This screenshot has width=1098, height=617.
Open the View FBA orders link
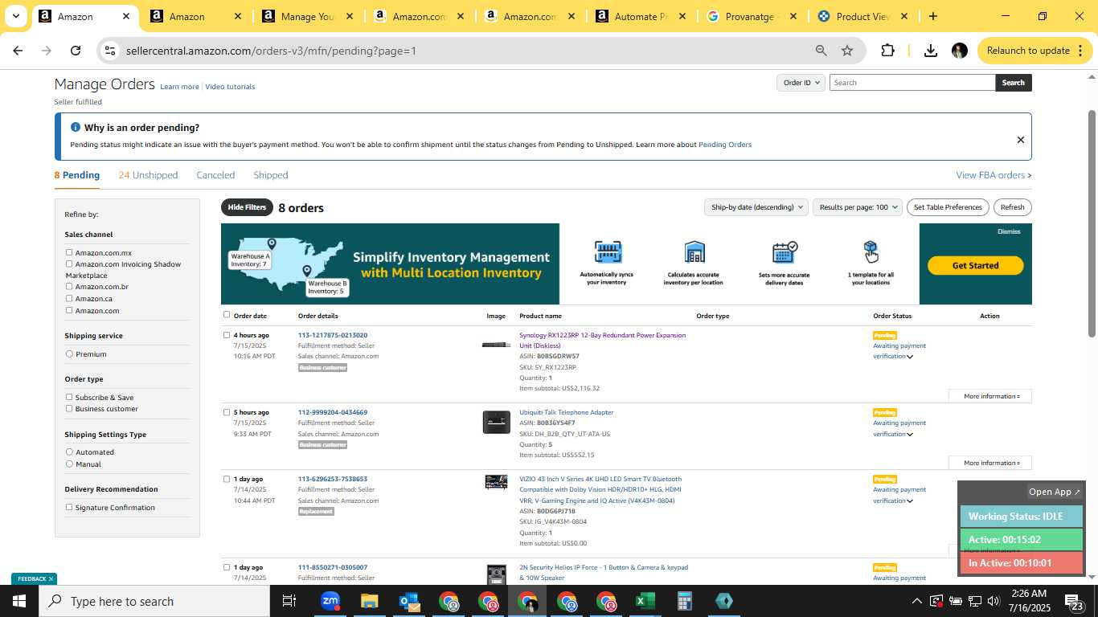tap(994, 175)
